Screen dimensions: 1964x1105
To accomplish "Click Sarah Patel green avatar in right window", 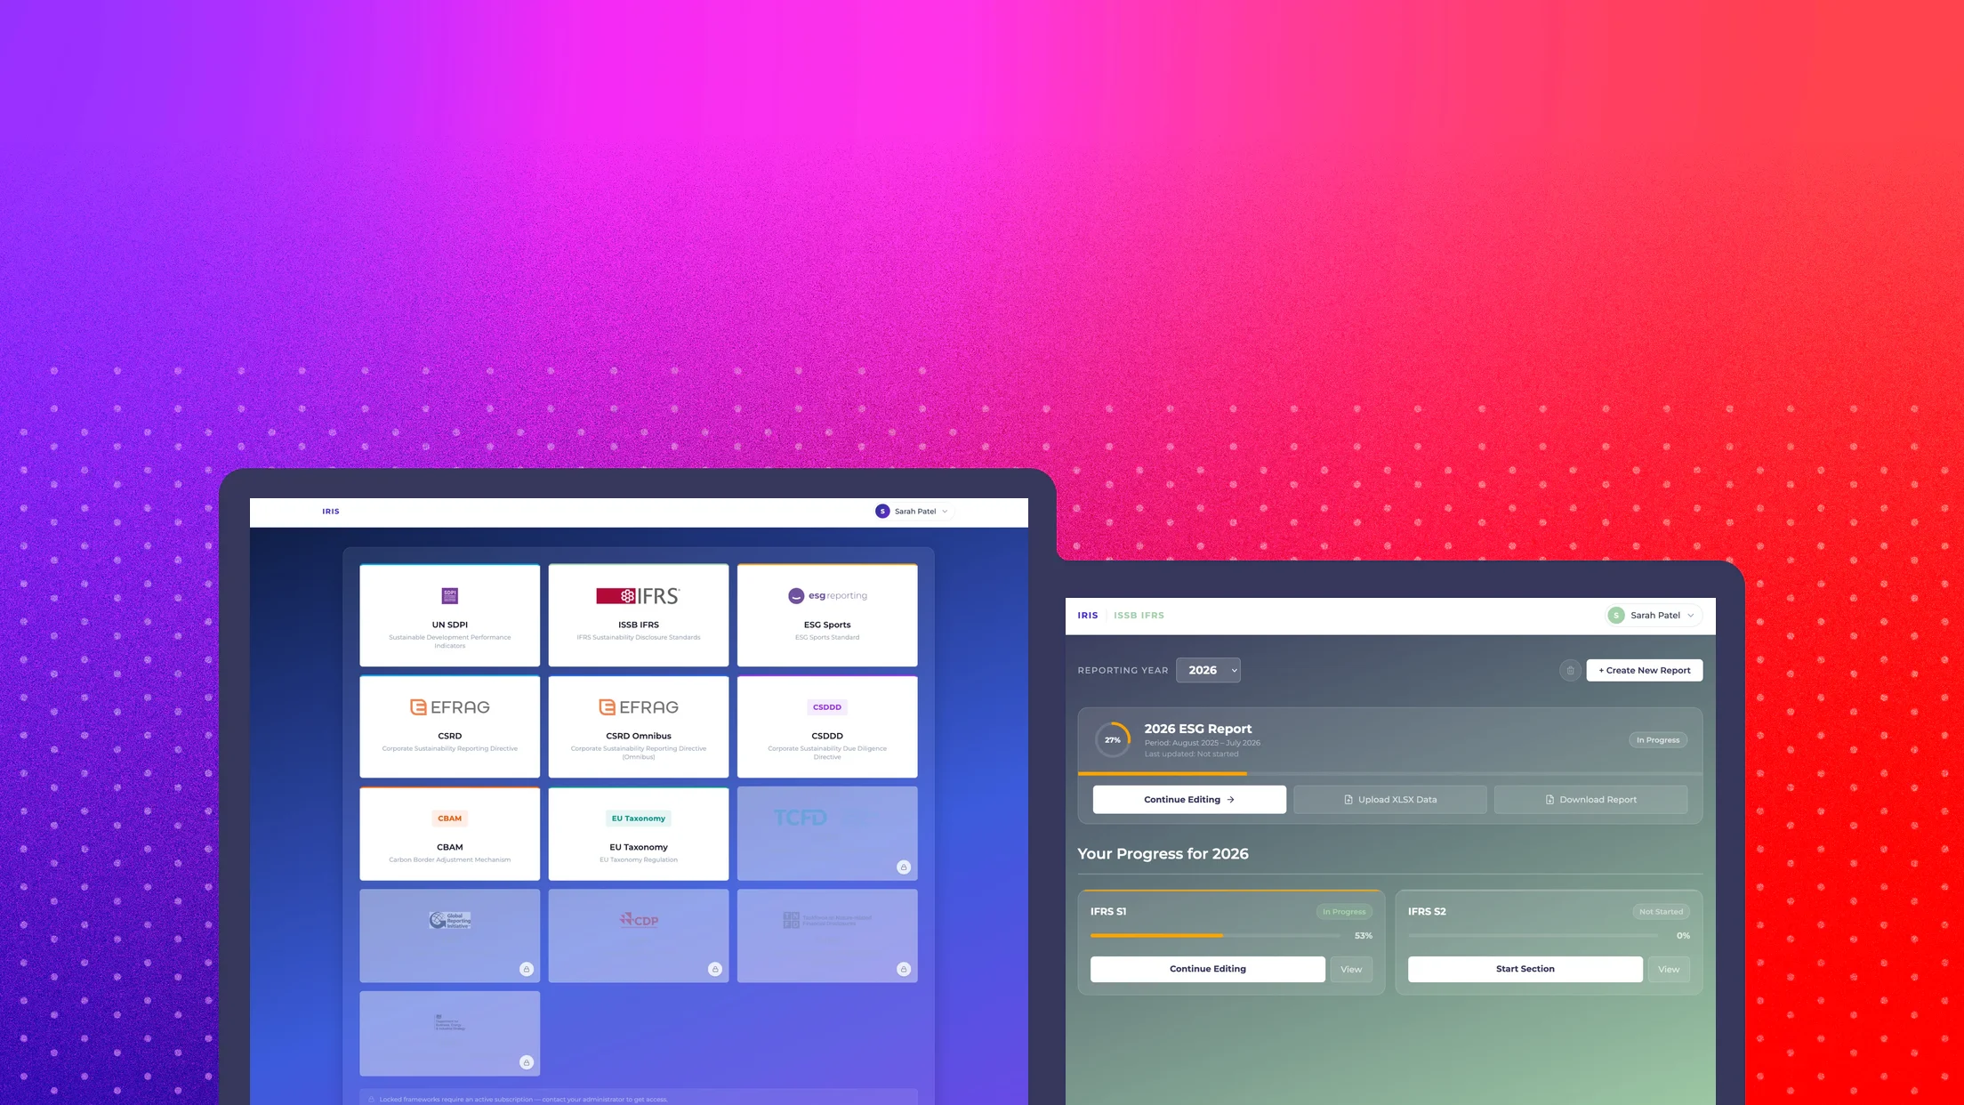I will coord(1616,616).
